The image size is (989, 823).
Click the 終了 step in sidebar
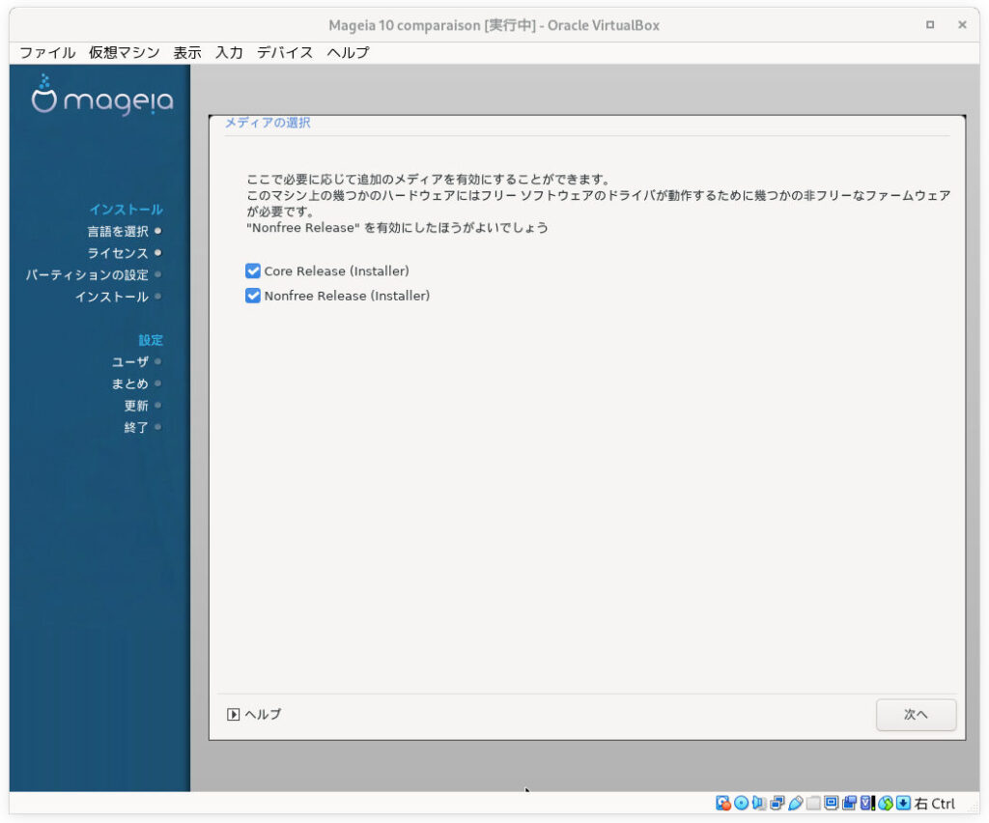click(x=136, y=428)
